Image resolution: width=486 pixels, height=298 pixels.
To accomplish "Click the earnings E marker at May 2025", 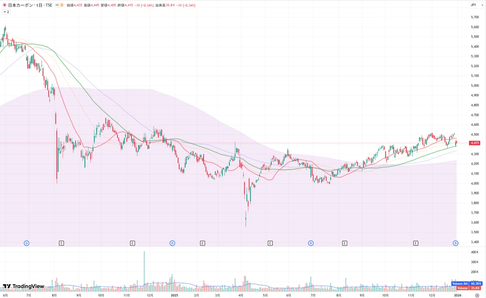I will tap(270, 243).
